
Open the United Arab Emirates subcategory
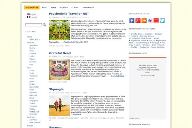(x=35, y=113)
